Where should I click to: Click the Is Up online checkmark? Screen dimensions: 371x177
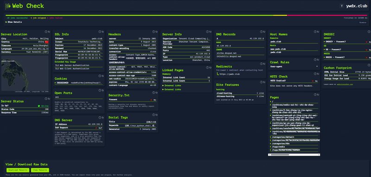pyautogui.click(x=39, y=106)
